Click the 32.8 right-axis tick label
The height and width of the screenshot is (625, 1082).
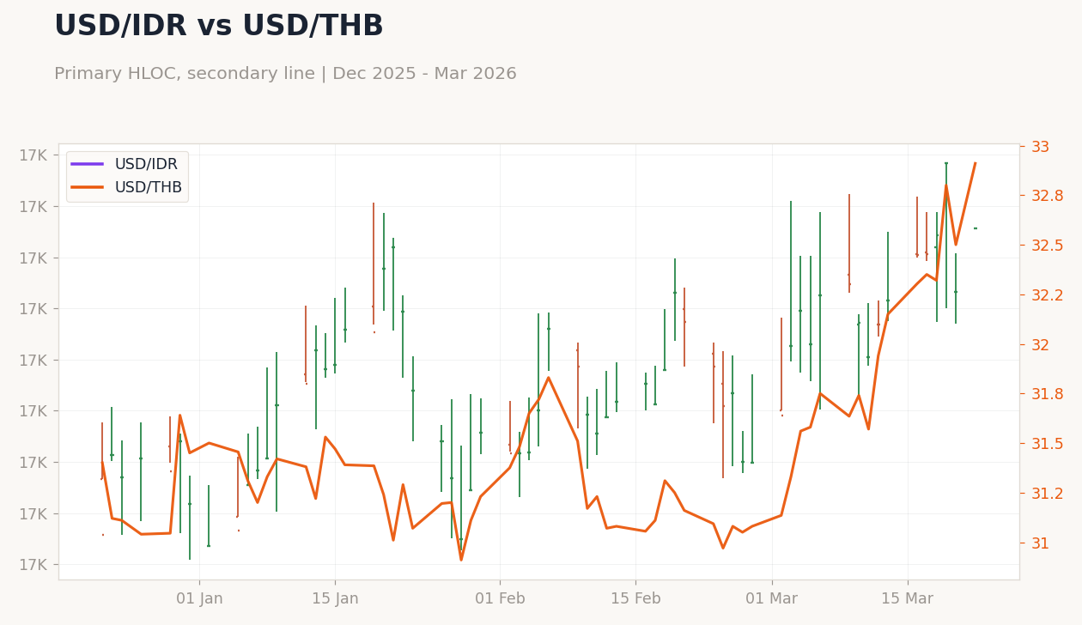[1047, 196]
